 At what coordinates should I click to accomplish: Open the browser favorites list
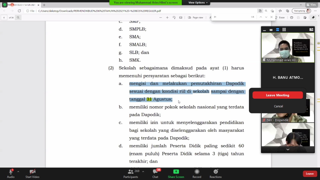(280, 11)
